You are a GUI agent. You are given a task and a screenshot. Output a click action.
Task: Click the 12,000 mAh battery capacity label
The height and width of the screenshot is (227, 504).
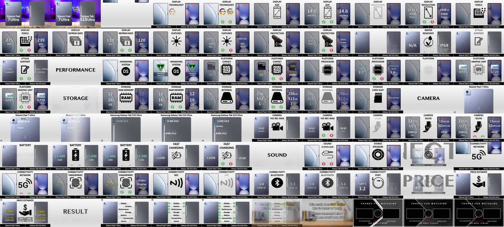pyautogui.click(x=60, y=156)
